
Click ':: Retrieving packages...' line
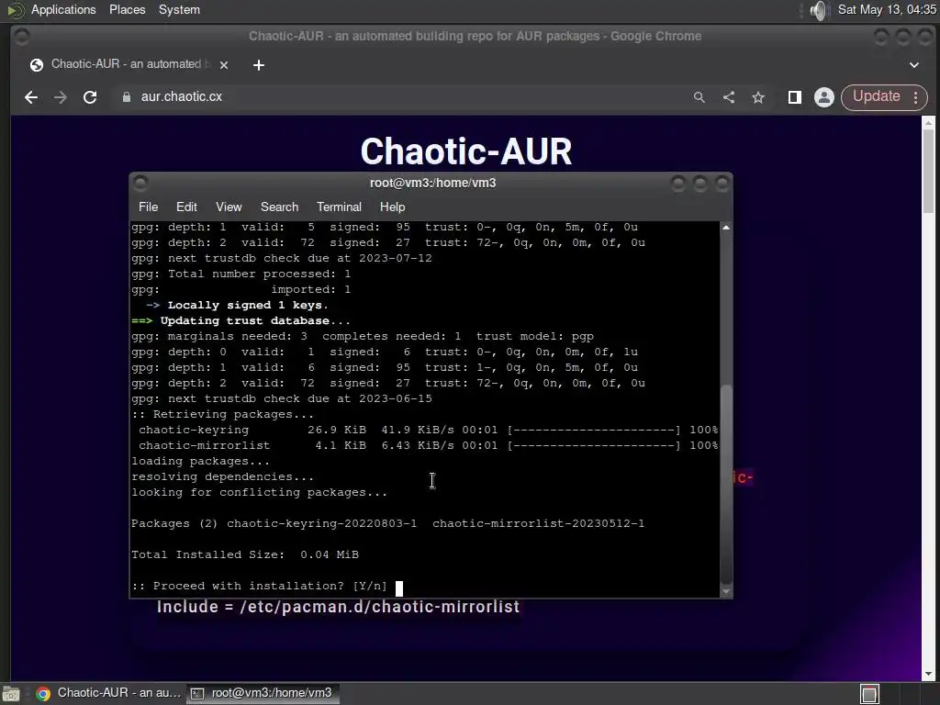(222, 414)
